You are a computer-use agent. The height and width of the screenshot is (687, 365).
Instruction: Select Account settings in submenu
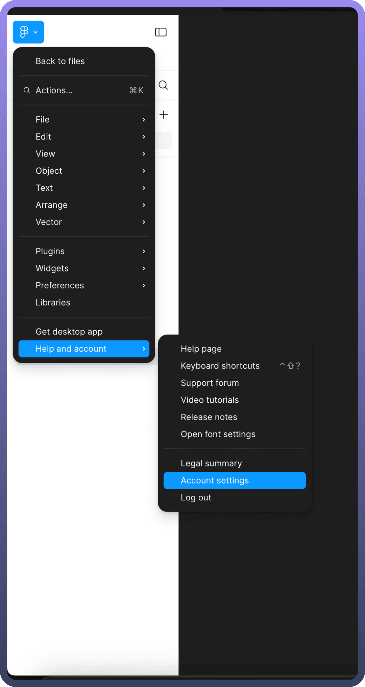pos(235,480)
